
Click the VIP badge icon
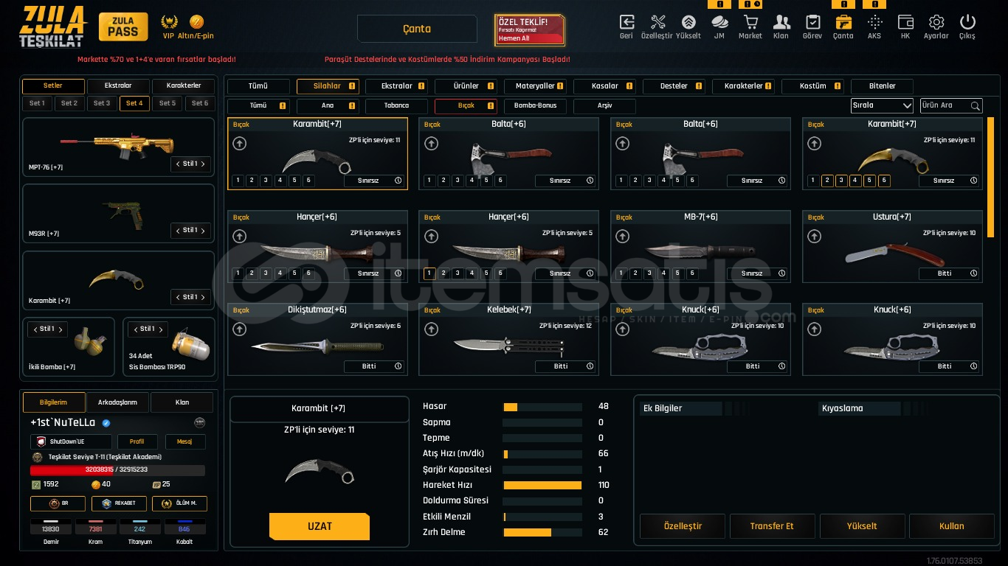click(170, 21)
